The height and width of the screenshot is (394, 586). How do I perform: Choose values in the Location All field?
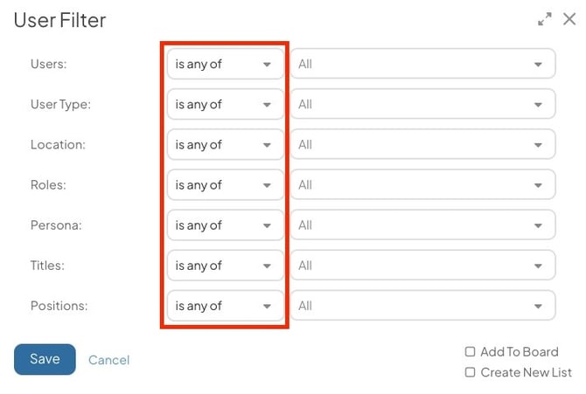(x=422, y=144)
